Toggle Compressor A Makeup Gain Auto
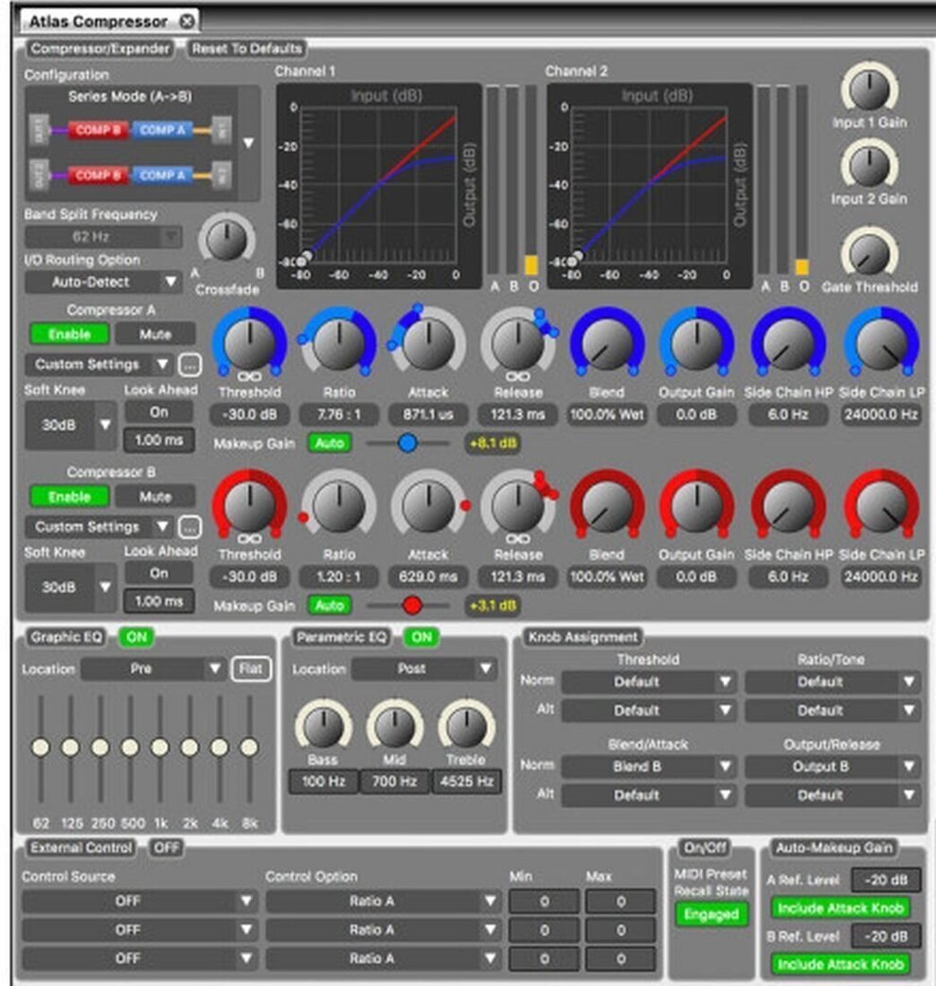936x986 pixels. pos(329,444)
